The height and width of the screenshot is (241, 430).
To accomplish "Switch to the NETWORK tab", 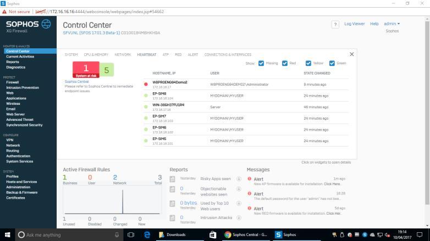I will (123, 55).
